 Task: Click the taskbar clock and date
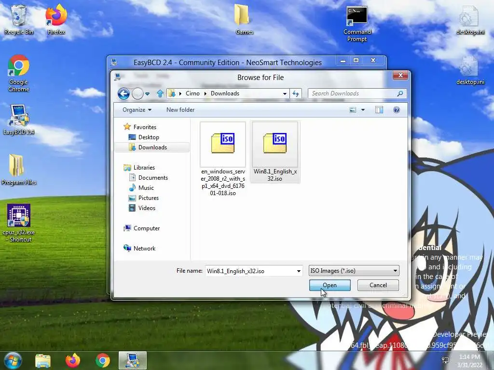[469, 361]
